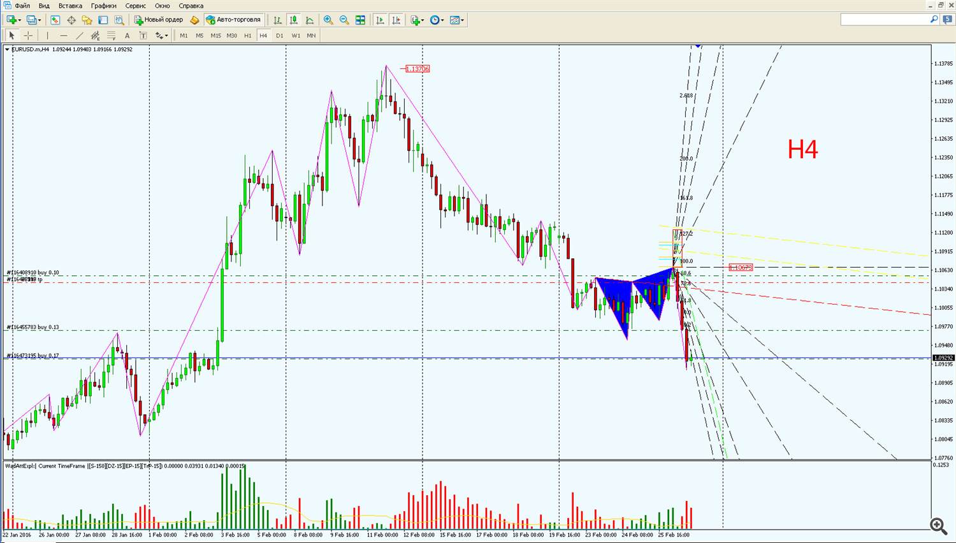Click order line #116455783 buy 0.13
This screenshot has height=543, width=956.
[33, 327]
